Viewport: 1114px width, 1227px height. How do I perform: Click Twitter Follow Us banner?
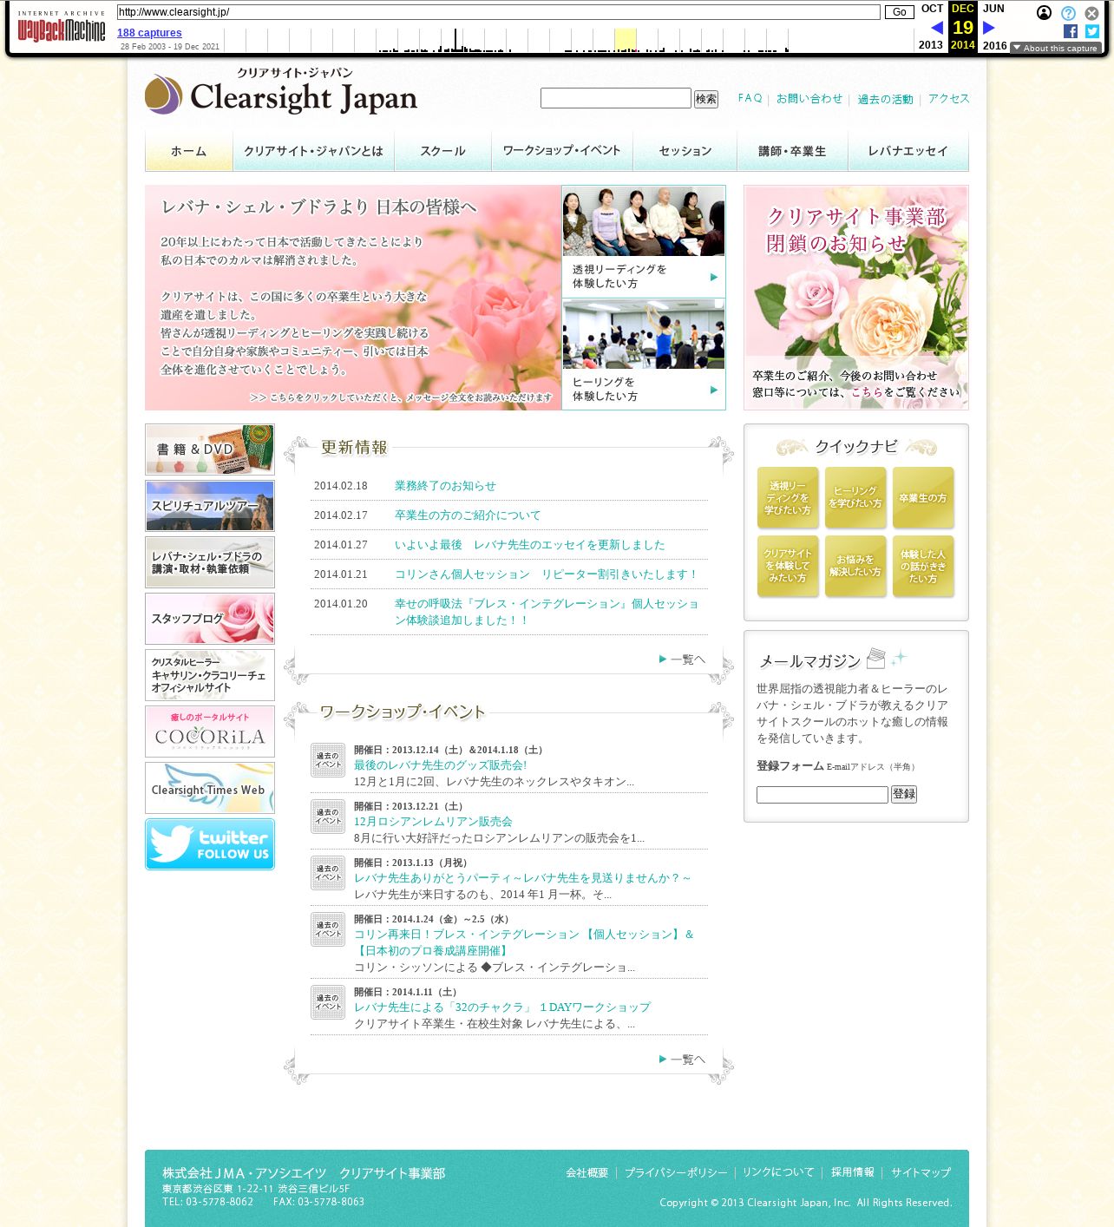click(210, 844)
